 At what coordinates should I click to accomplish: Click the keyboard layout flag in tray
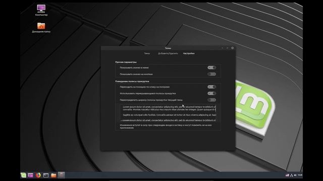(287, 175)
